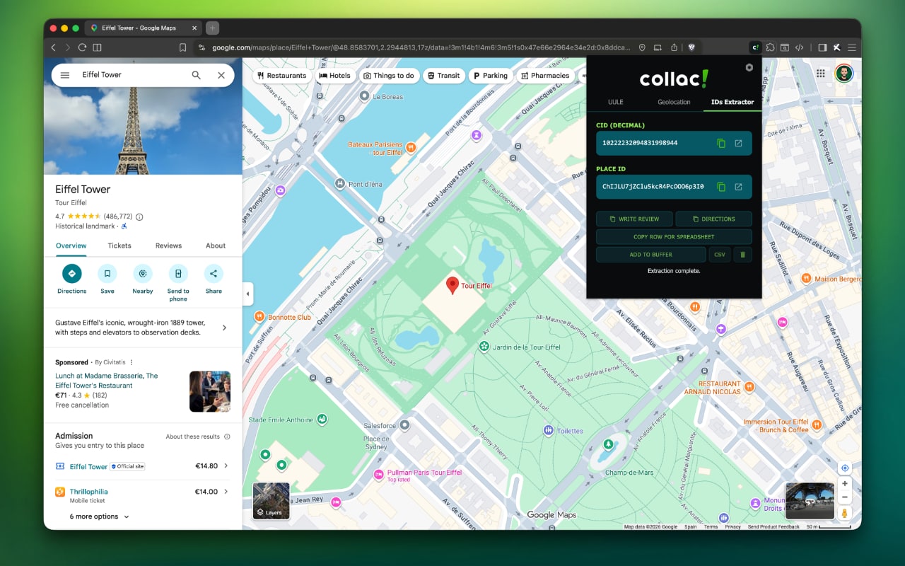Select the IDs Extractor tab
905x566 pixels.
pos(732,102)
